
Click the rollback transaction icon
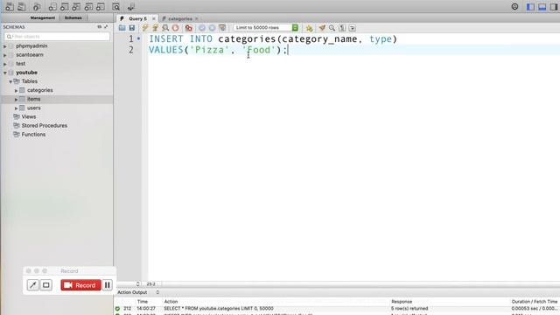212,27
